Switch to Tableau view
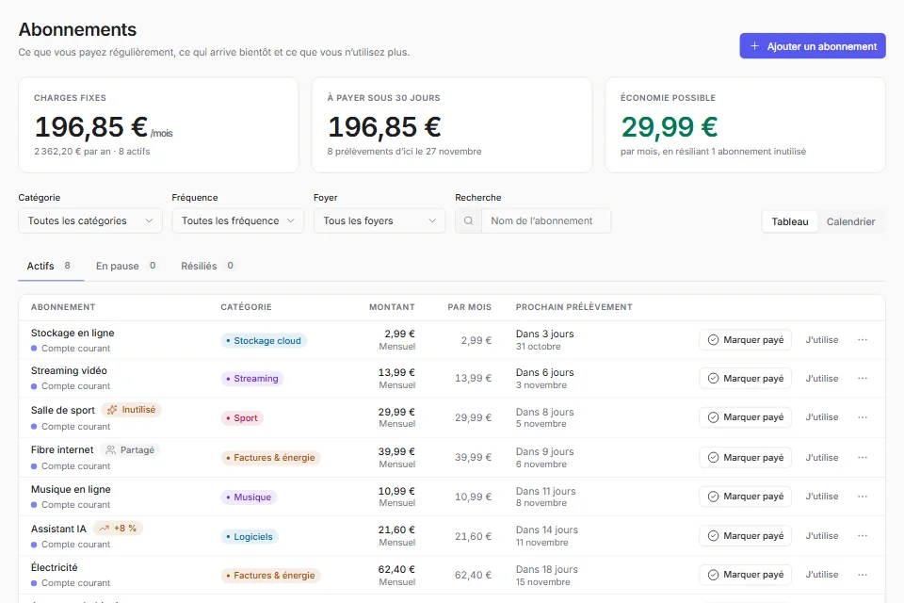Viewport: 904px width, 603px height. tap(790, 221)
